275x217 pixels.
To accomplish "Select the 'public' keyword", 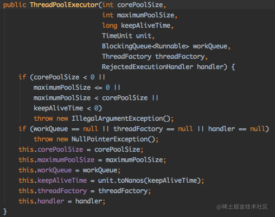I will pyautogui.click(x=15, y=5).
